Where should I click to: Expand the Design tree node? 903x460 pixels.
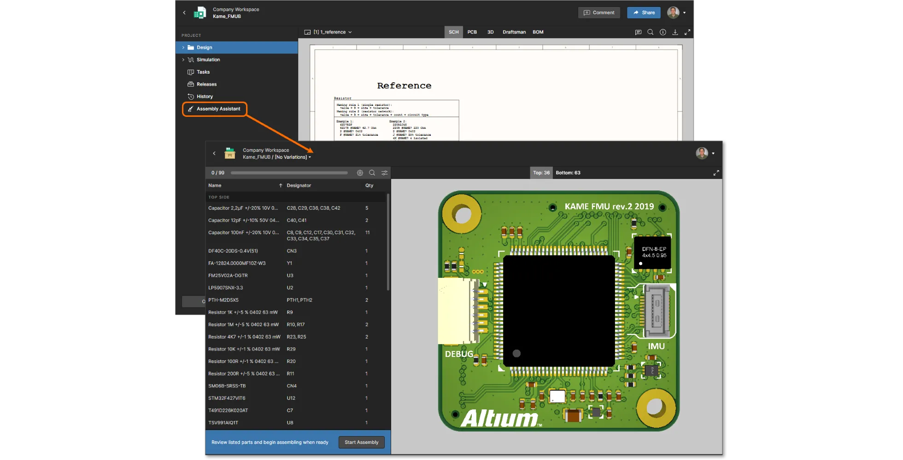pos(183,47)
